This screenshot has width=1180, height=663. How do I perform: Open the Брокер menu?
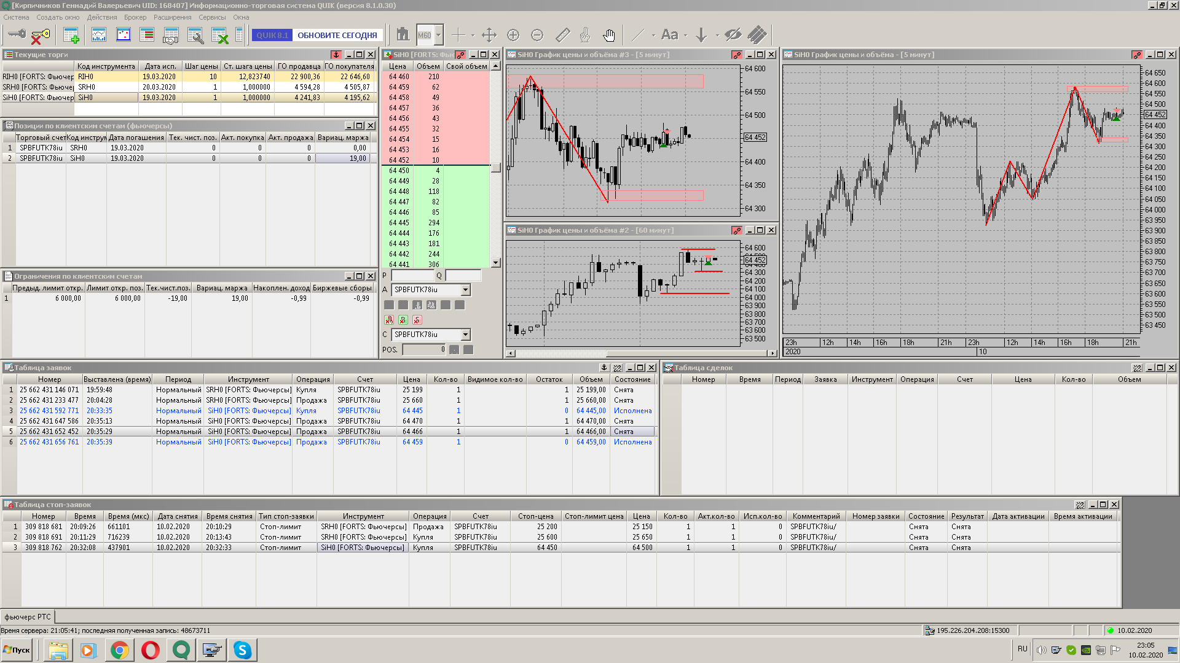pyautogui.click(x=135, y=17)
